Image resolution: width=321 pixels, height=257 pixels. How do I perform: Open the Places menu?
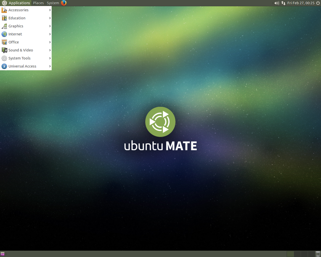coord(38,3)
